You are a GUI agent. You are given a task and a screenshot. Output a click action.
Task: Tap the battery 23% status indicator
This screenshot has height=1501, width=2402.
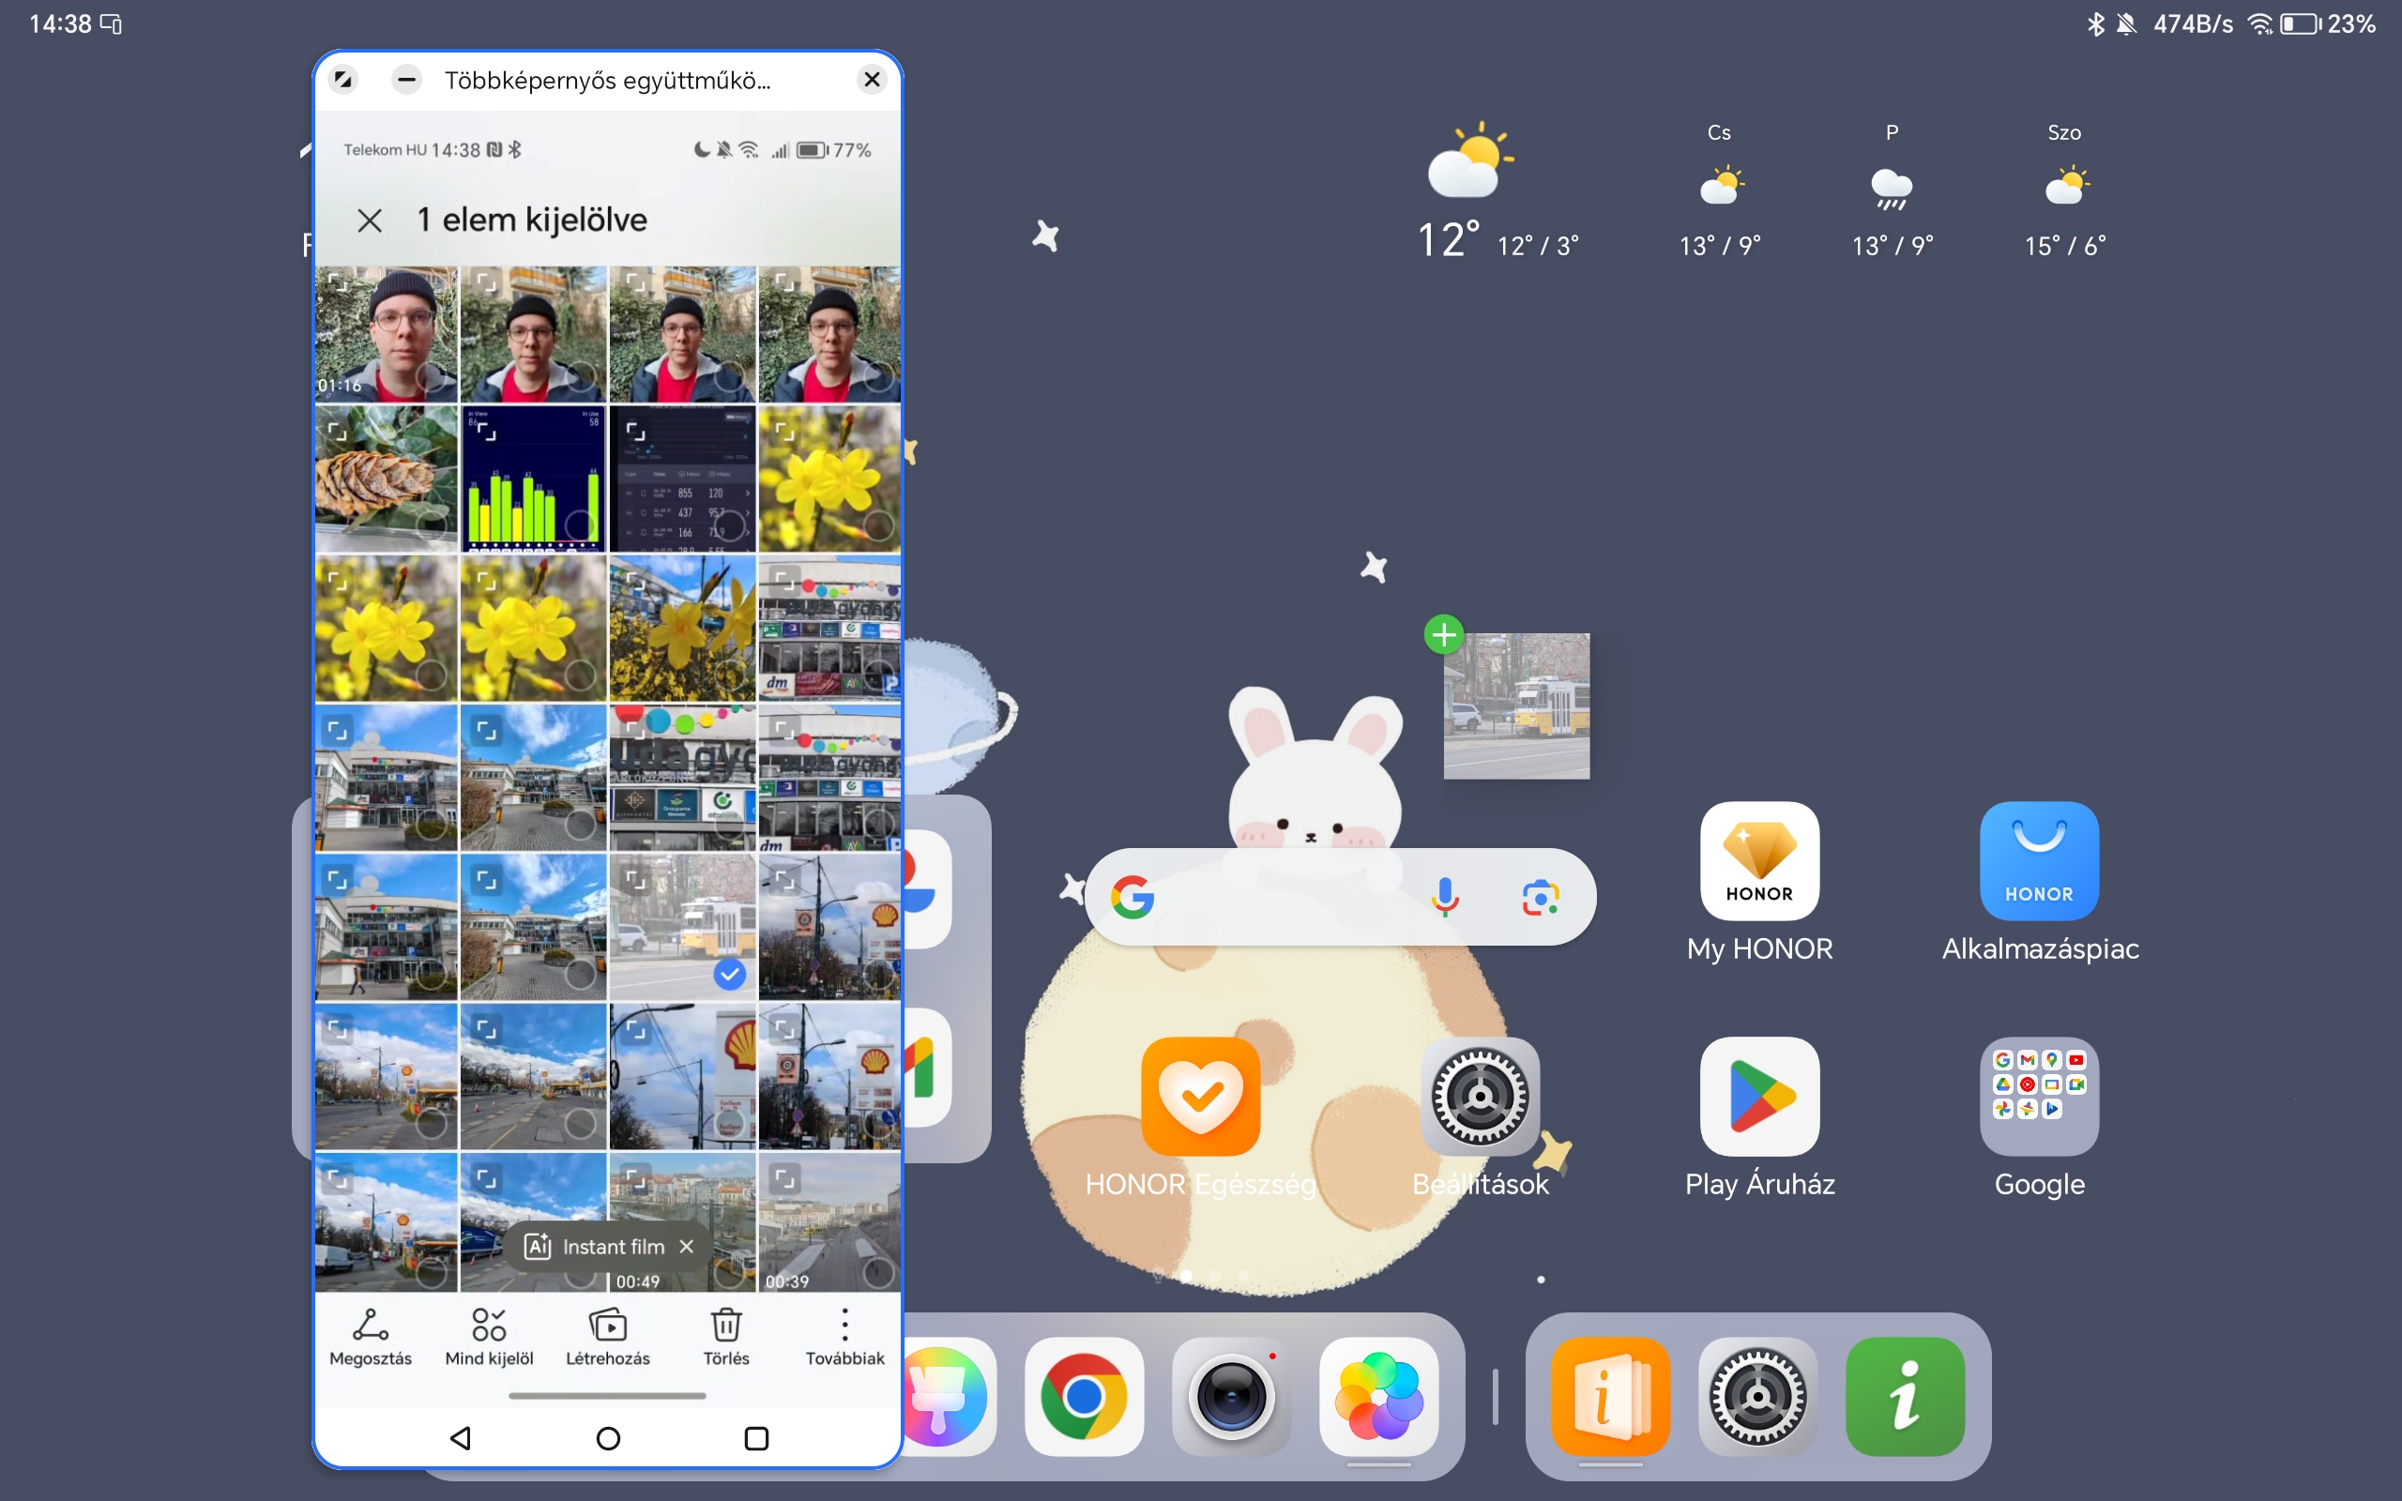point(2327,23)
